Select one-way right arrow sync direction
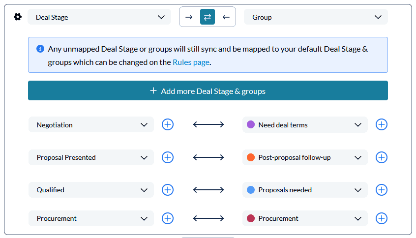The width and height of the screenshot is (416, 238). point(189,17)
